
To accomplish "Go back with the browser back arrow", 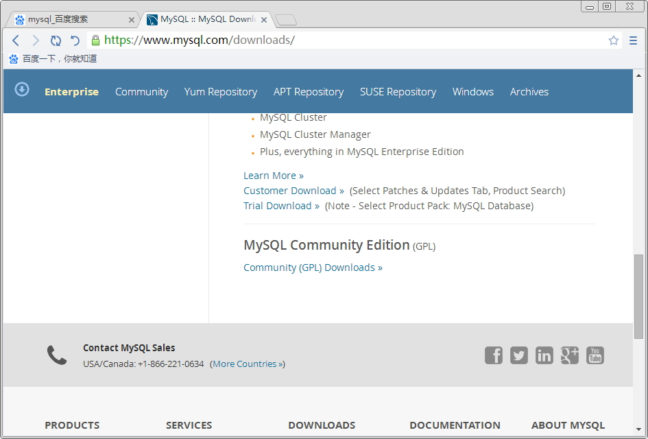I will 16,40.
